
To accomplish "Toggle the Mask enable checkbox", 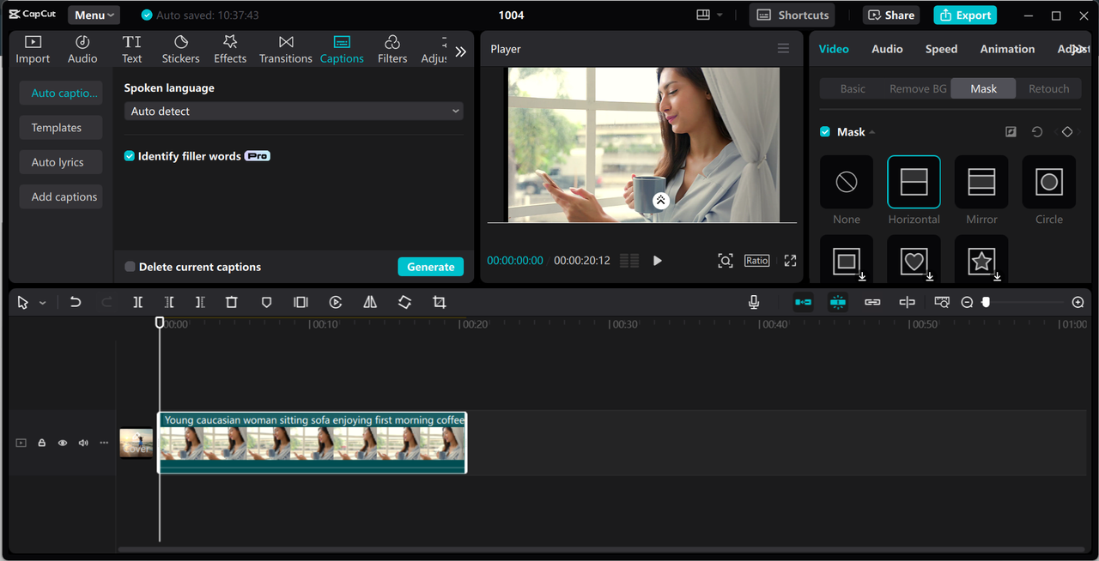I will tap(825, 132).
